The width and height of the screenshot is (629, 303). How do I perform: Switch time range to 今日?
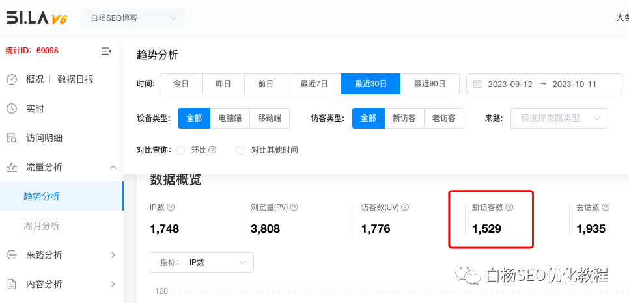[181, 84]
